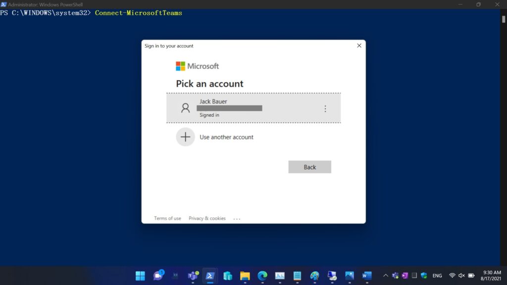Screen dimensions: 507x285
Task: Close the Sign in to your account dialog
Action: pos(359,46)
